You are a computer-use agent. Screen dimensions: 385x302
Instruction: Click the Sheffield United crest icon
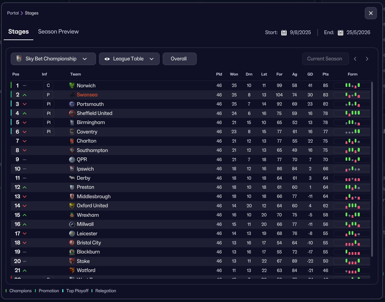(72, 113)
